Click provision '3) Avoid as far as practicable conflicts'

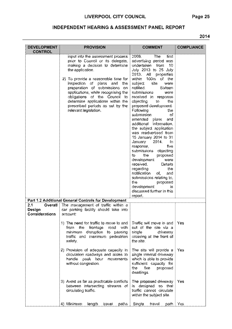94,286
